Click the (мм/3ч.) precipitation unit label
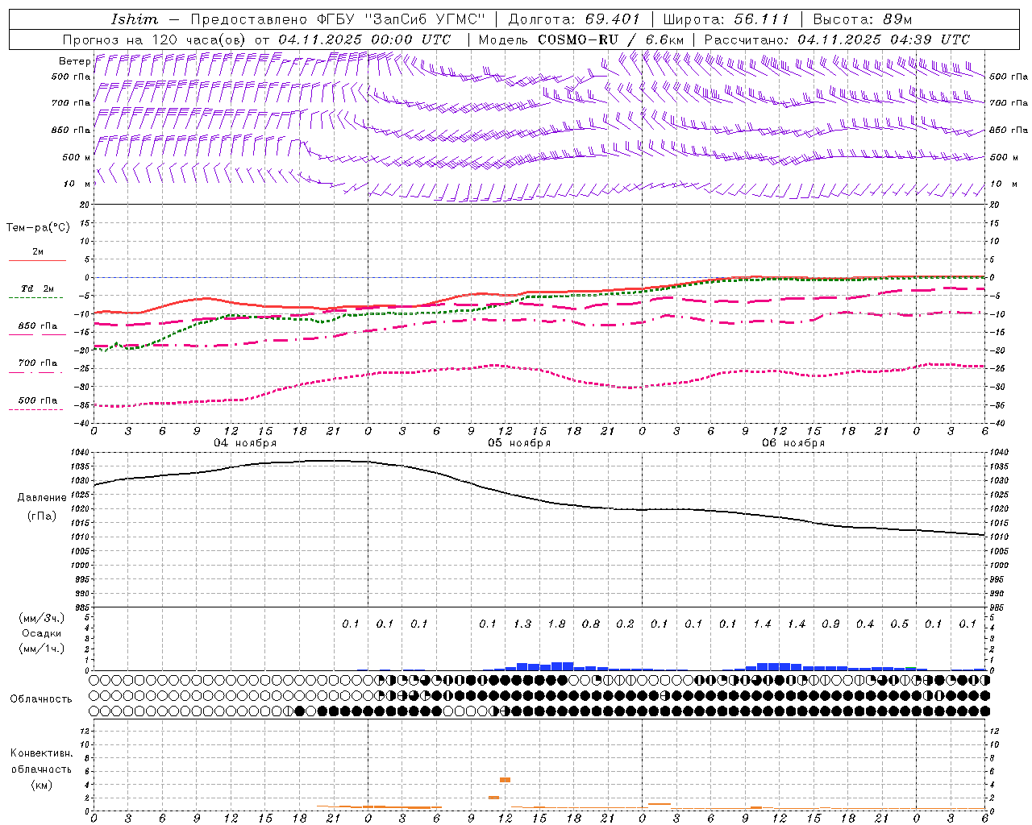This screenshot has width=1032, height=825. (41, 618)
